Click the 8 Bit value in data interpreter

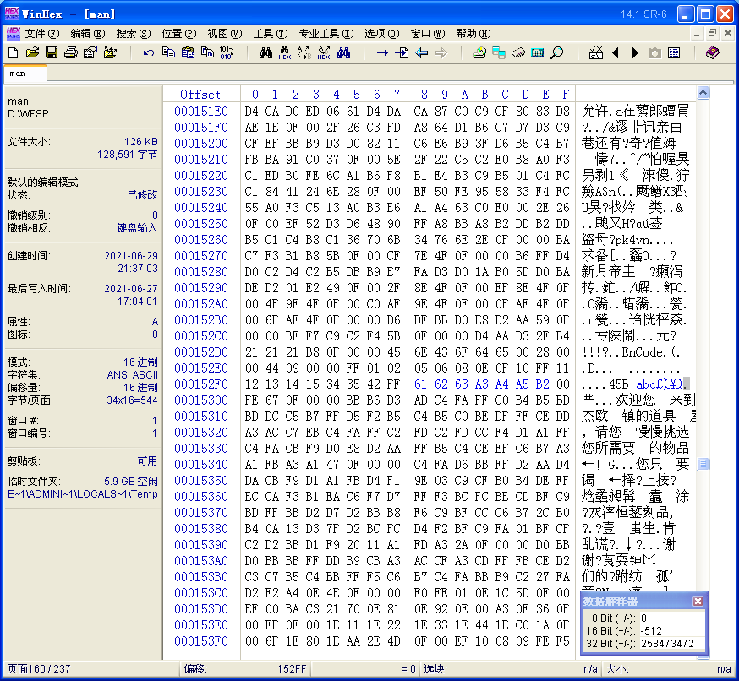tap(668, 618)
